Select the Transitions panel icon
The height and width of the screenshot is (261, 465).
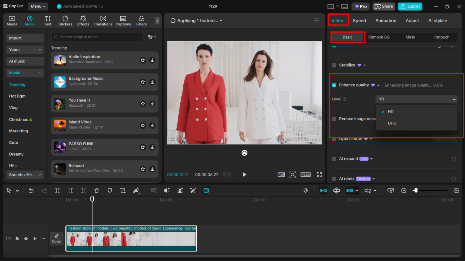pyautogui.click(x=103, y=20)
